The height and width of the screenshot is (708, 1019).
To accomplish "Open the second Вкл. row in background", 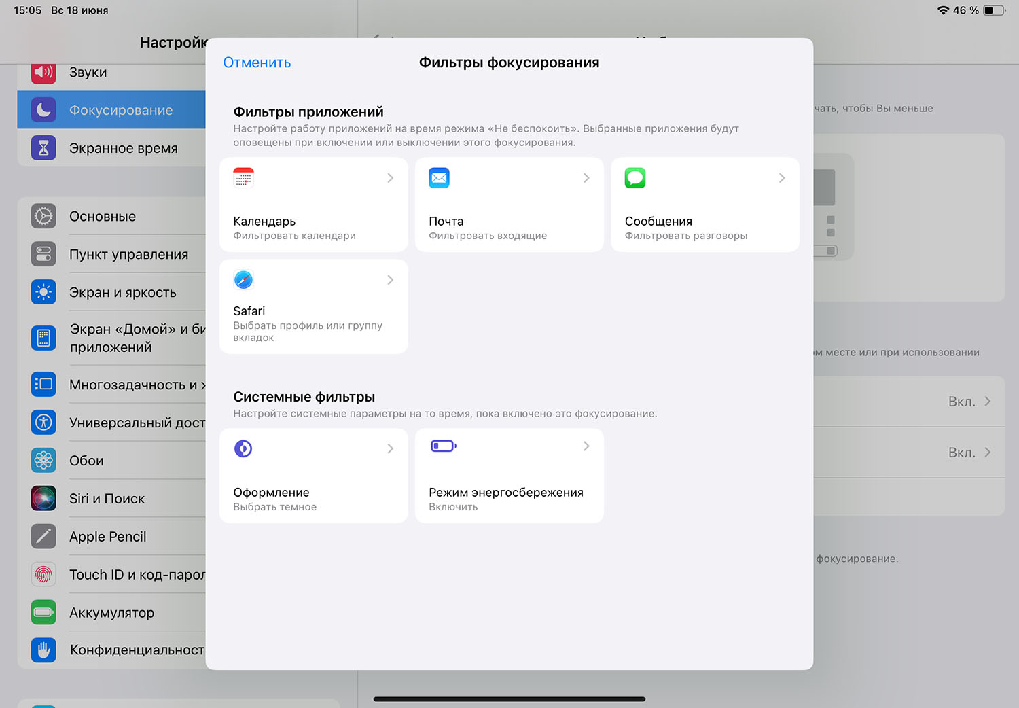I will tap(909, 453).
